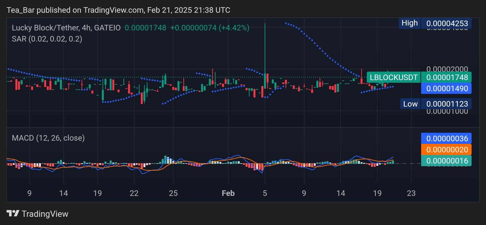Image resolution: width=486 pixels, height=225 pixels.
Task: Click the teal 0.00000016 histogram value label
Action: [446, 161]
